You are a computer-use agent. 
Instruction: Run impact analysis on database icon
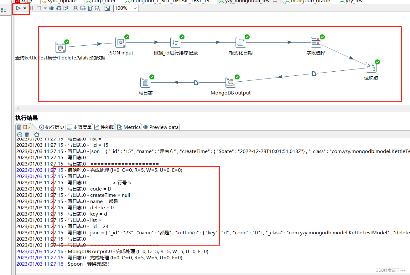[83, 8]
